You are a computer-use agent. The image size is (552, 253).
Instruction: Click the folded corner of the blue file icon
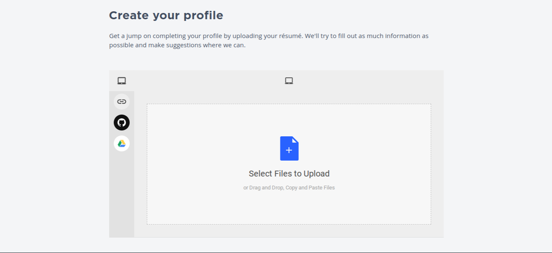point(295,140)
